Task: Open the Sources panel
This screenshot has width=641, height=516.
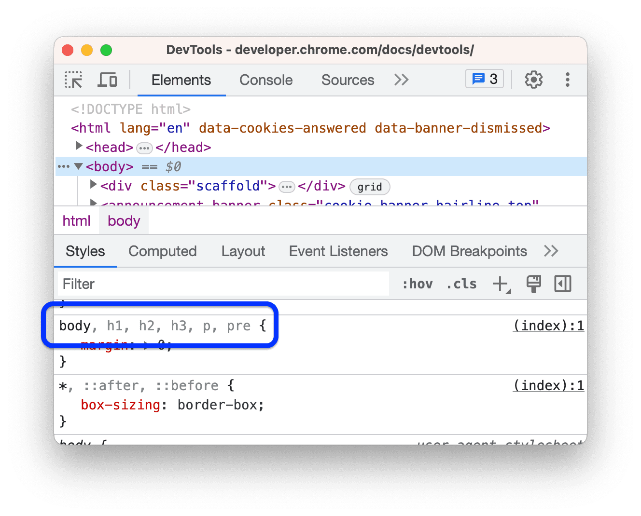Action: (x=347, y=80)
